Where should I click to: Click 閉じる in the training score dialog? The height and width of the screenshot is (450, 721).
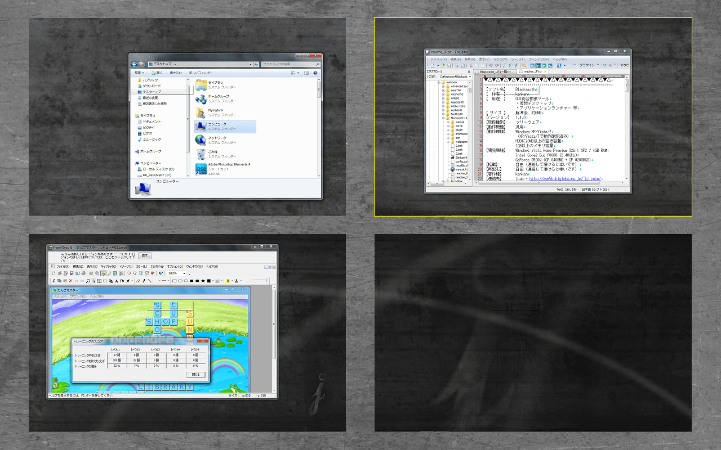pyautogui.click(x=195, y=374)
